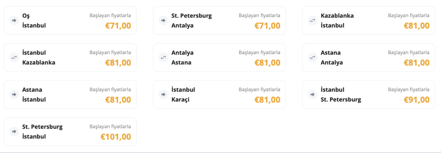Click one-way arrow icon on St. Petersburg–Antalya card
441x153 pixels.
[163, 21]
